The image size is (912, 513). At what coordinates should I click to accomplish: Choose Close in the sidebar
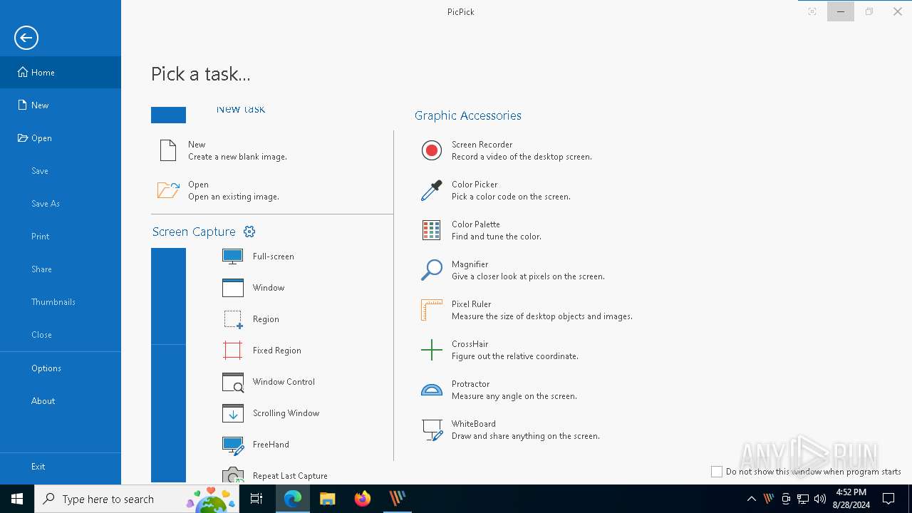61,334
